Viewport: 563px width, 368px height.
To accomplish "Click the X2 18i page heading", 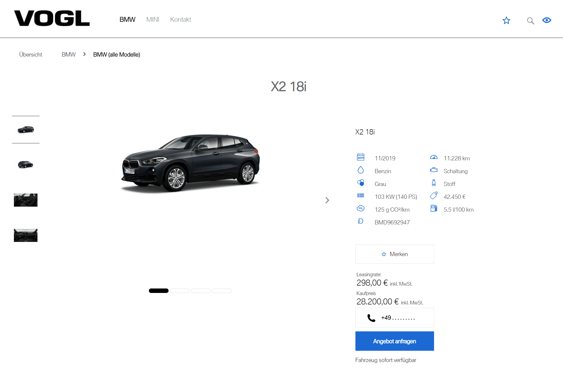I will pos(289,87).
